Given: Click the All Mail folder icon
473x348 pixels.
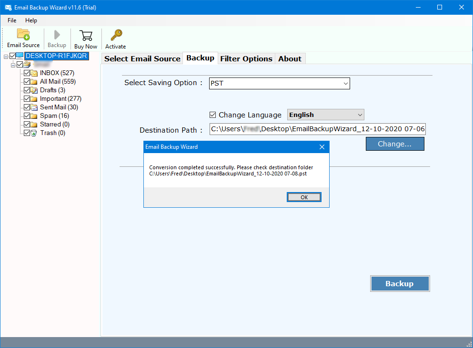Looking at the screenshot, I should pos(34,82).
